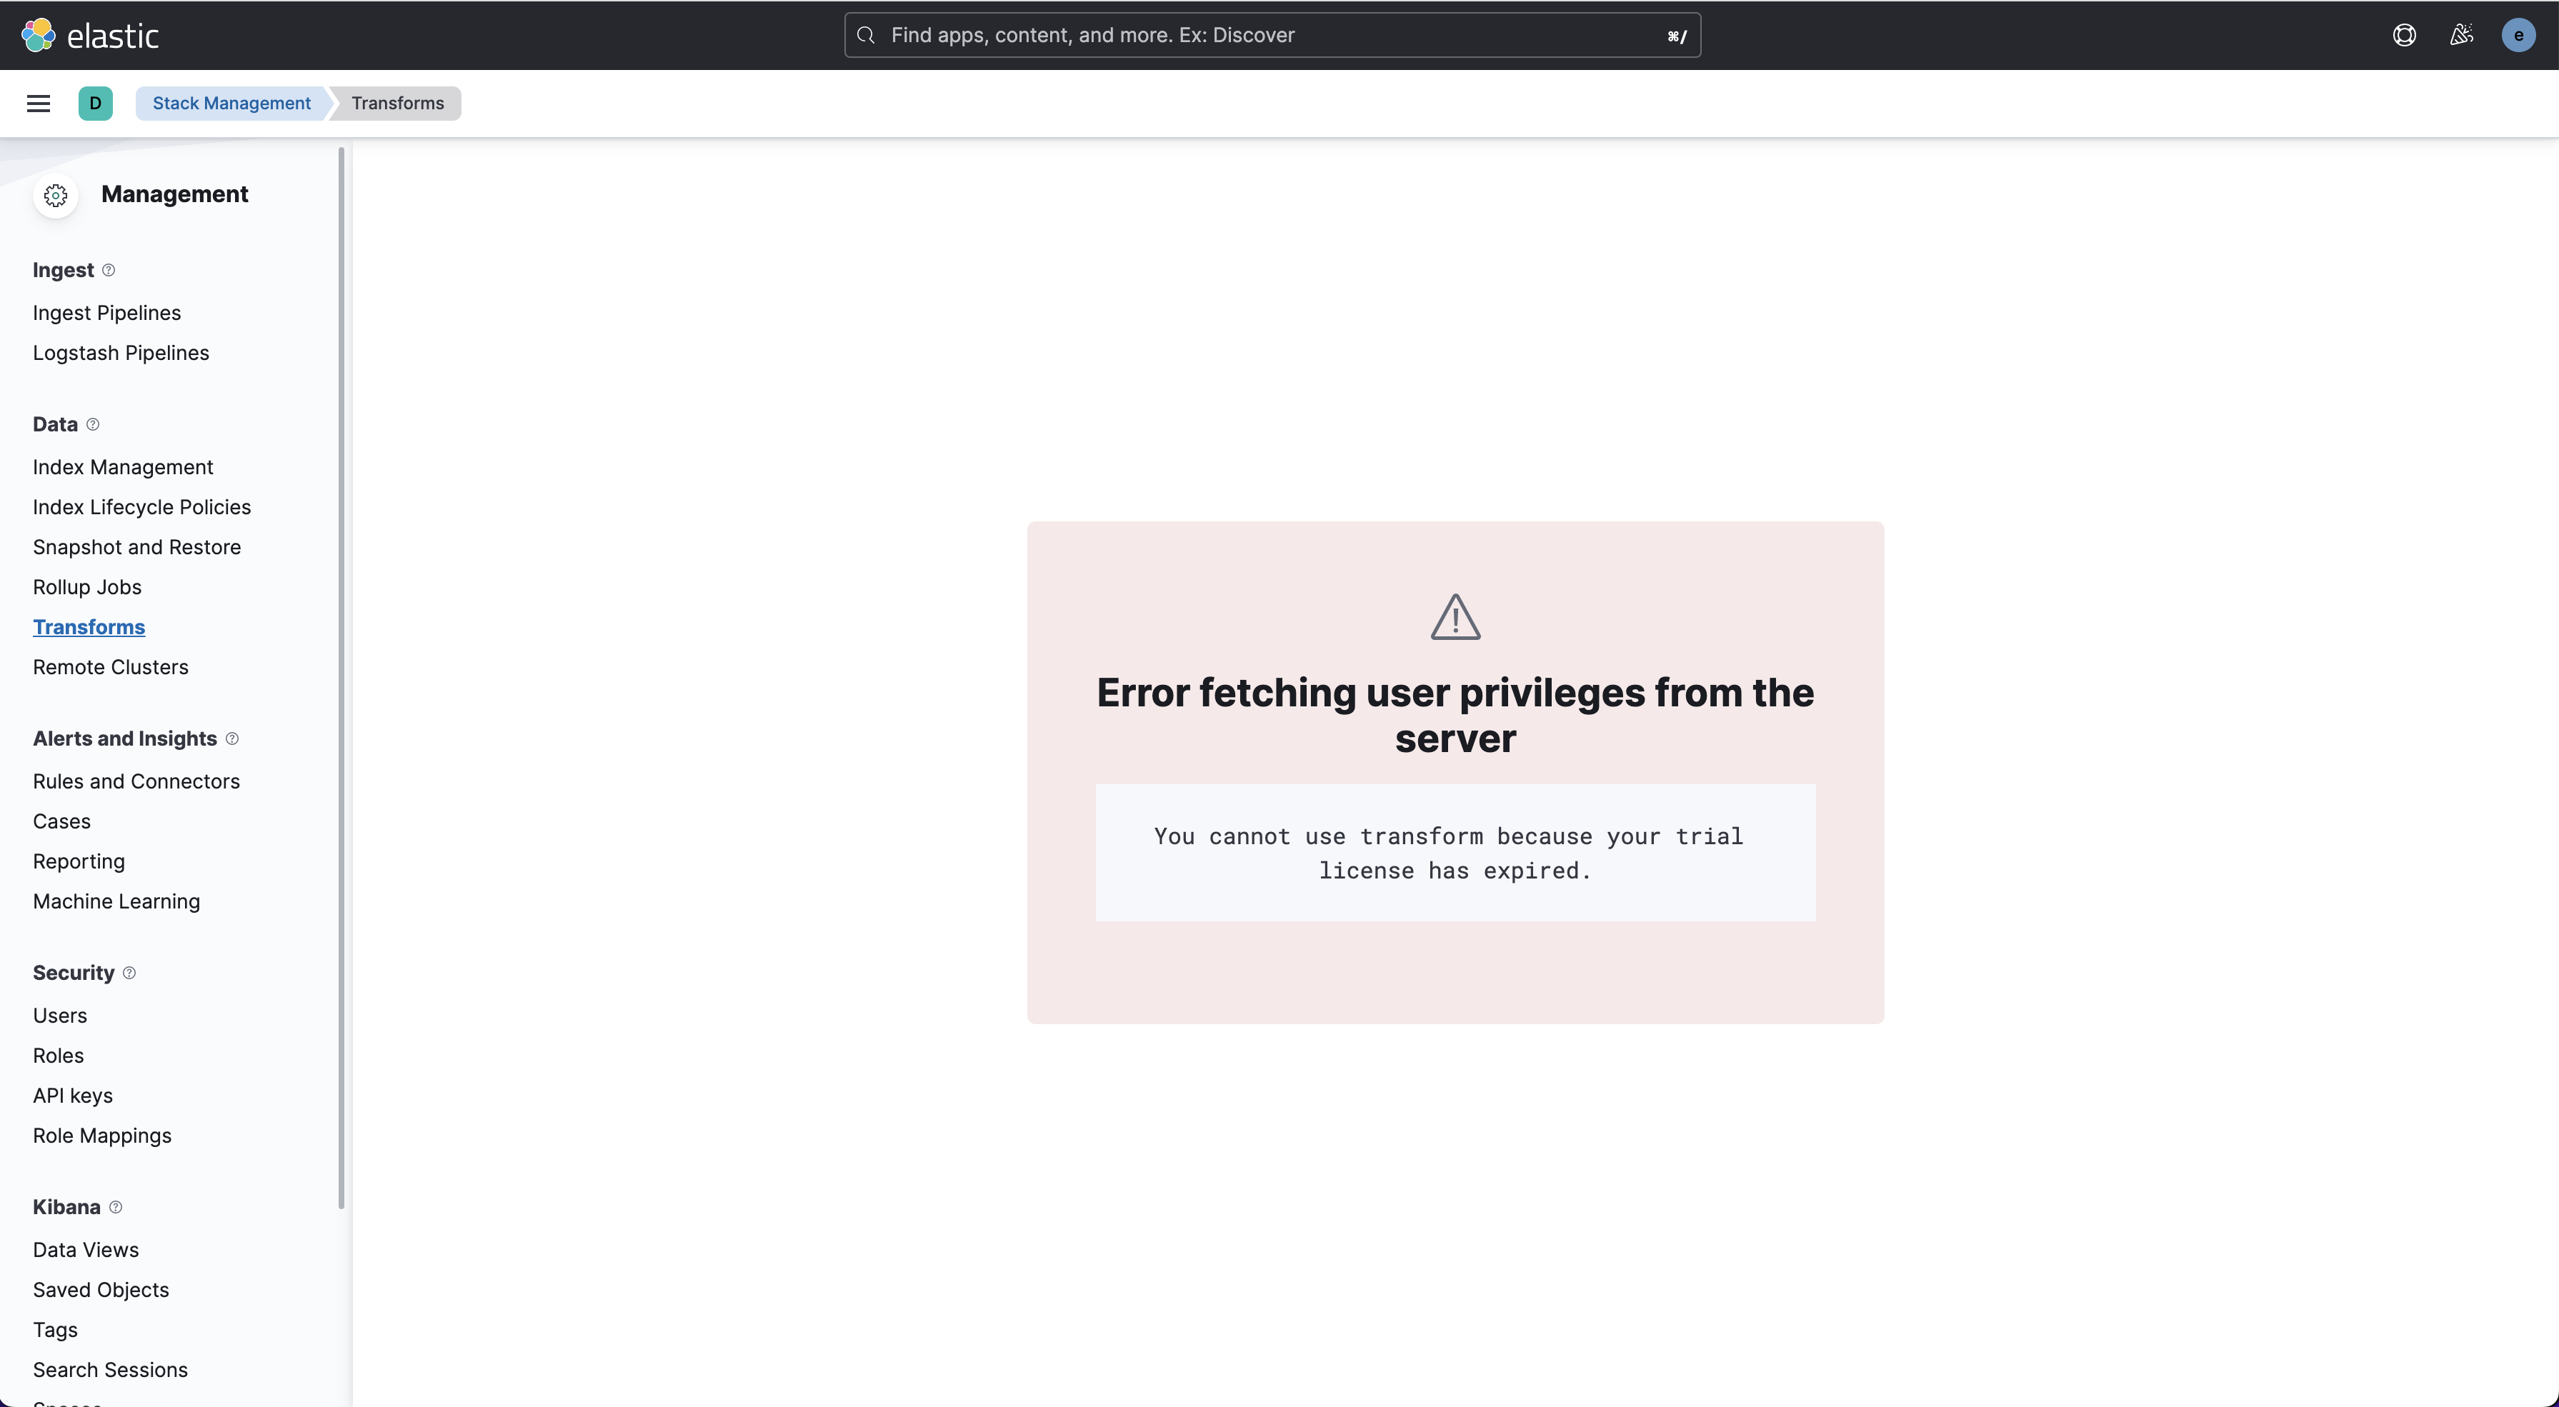Click the Management gear icon
The height and width of the screenshot is (1407, 2559).
pyautogui.click(x=56, y=194)
